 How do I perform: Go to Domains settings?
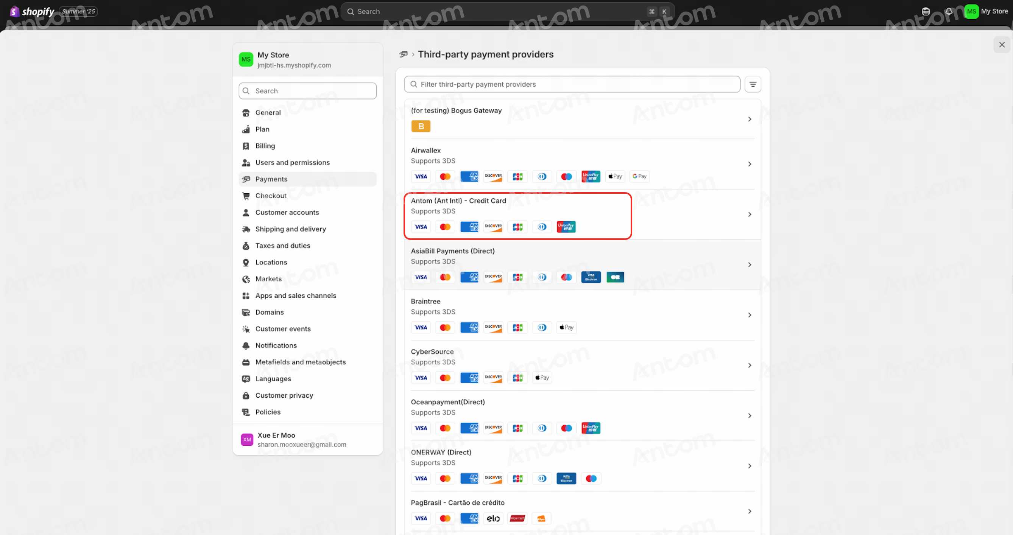(307, 313)
